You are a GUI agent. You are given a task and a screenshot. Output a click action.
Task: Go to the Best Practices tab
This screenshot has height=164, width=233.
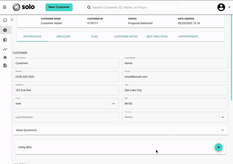(x=157, y=36)
